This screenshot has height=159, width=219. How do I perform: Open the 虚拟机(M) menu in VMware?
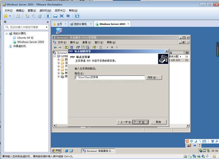tap(45, 11)
